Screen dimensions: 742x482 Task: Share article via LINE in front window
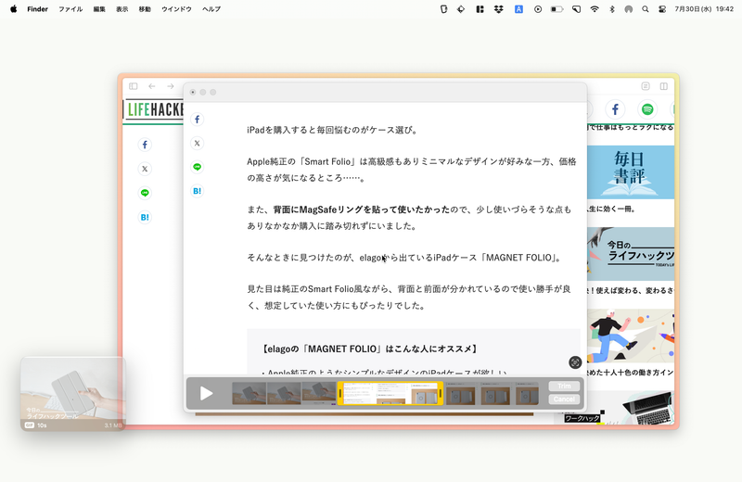coord(197,167)
